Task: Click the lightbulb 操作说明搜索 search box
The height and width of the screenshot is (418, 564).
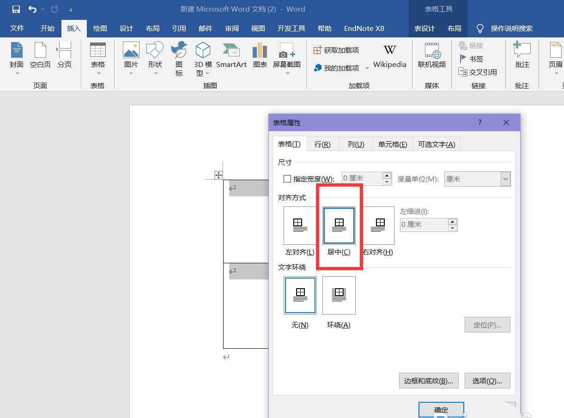Action: coord(504,28)
